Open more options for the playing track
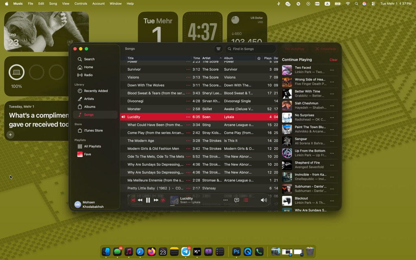 click(x=225, y=200)
